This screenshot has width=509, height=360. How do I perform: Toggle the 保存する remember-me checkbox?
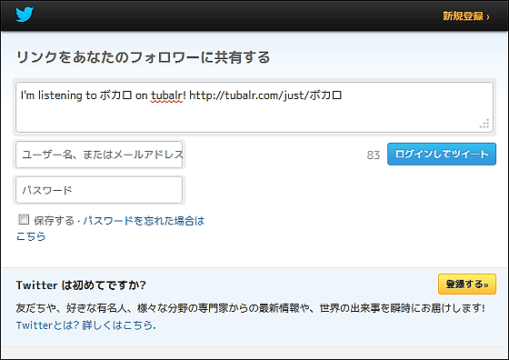click(24, 220)
